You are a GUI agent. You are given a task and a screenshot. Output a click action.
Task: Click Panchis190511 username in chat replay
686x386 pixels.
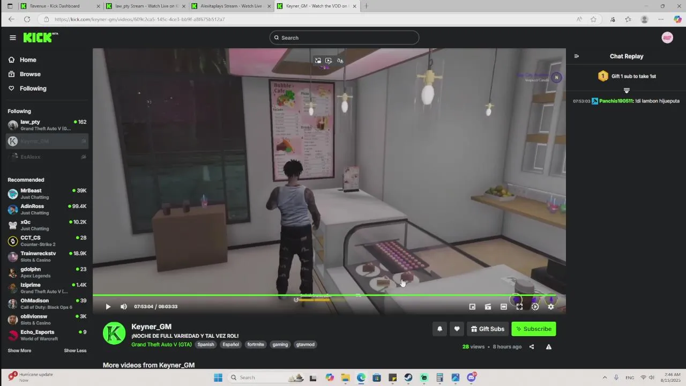click(616, 101)
